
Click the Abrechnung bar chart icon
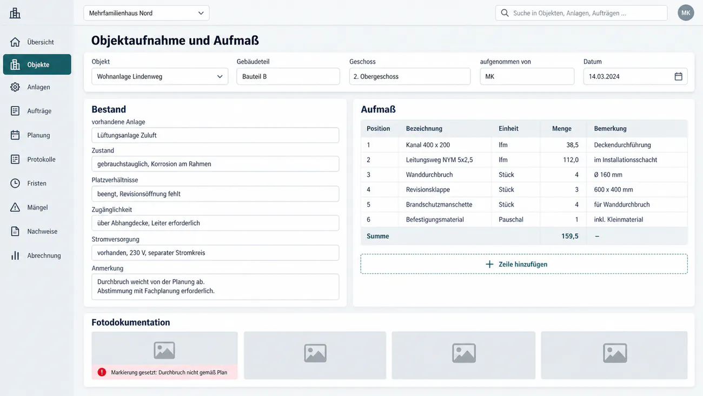[x=15, y=255]
